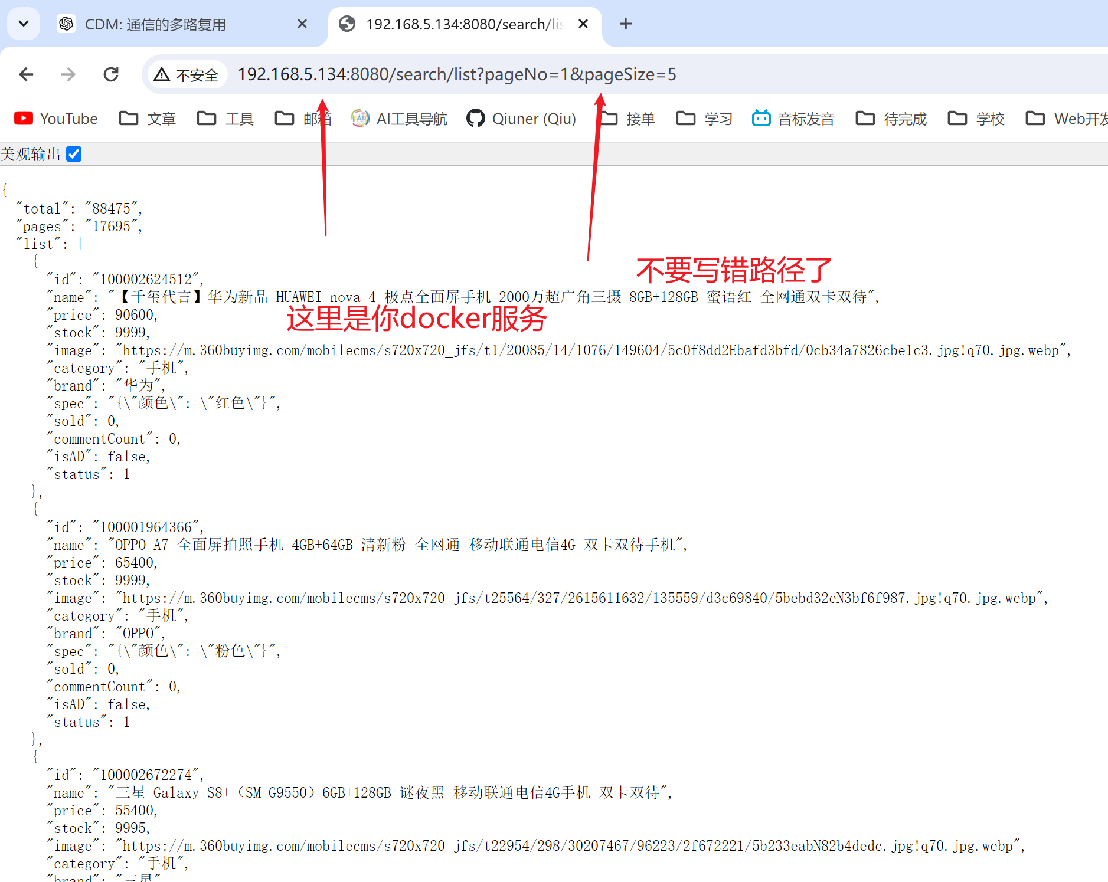Open the 文章 bookmark folder
The width and height of the screenshot is (1108, 882).
(x=148, y=119)
